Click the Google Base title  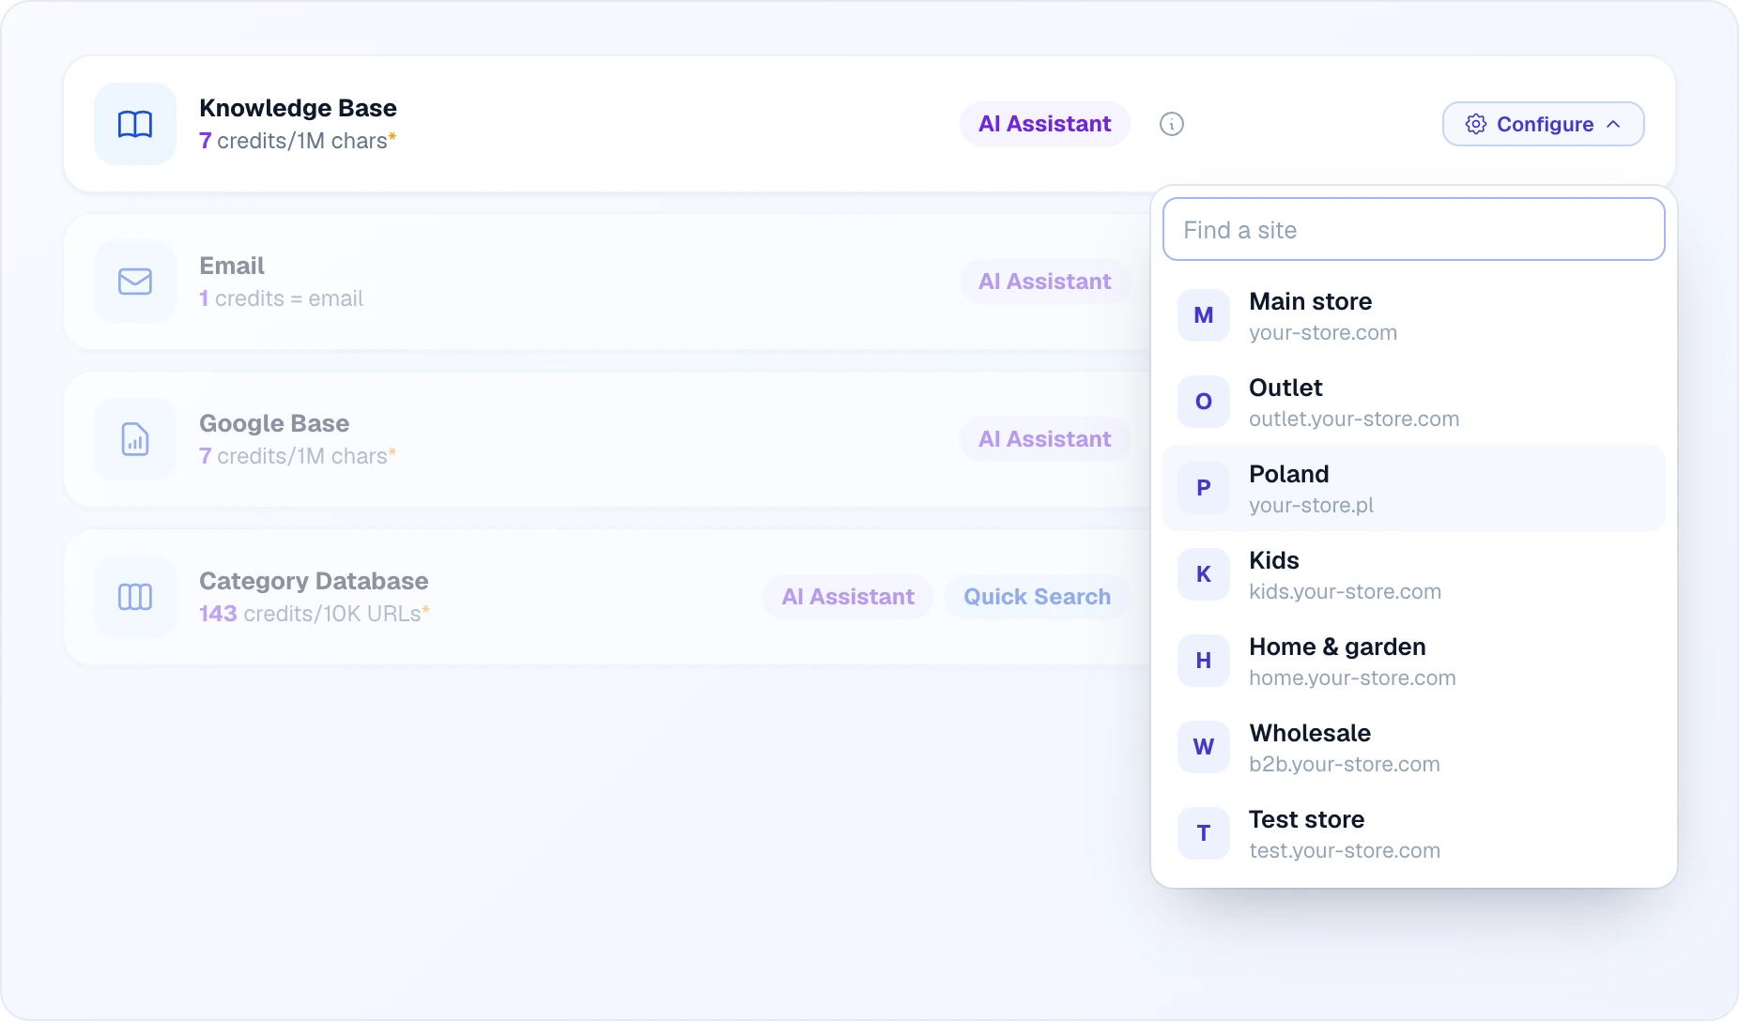click(x=274, y=423)
